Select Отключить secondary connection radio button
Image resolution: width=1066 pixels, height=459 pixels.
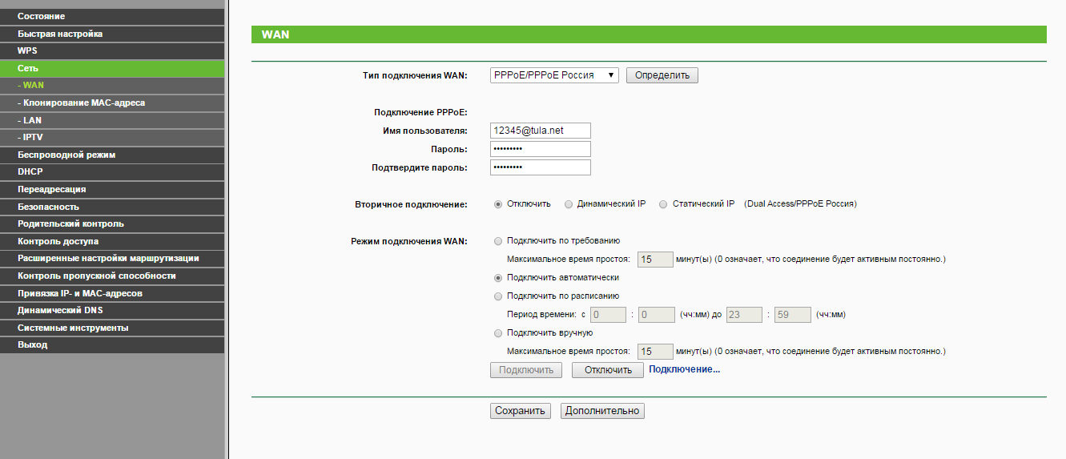tap(499, 204)
